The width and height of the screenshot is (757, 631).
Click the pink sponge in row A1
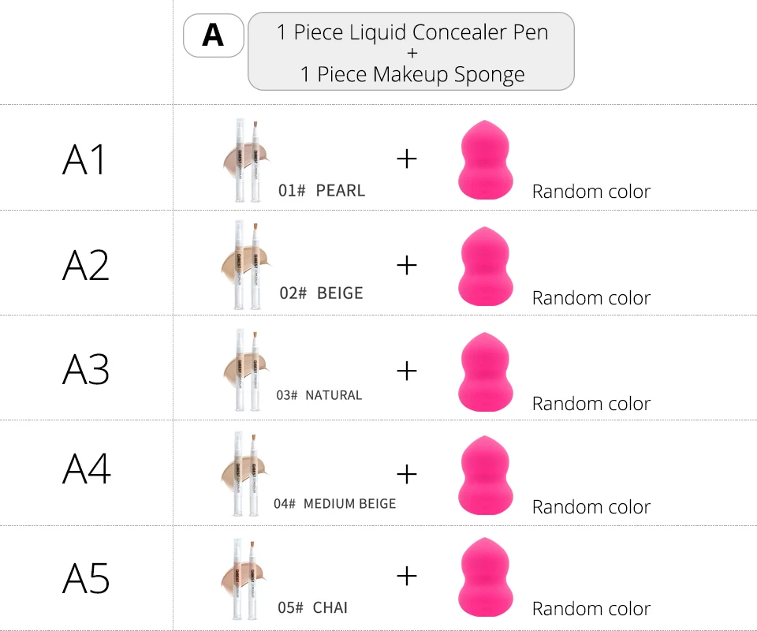click(485, 159)
